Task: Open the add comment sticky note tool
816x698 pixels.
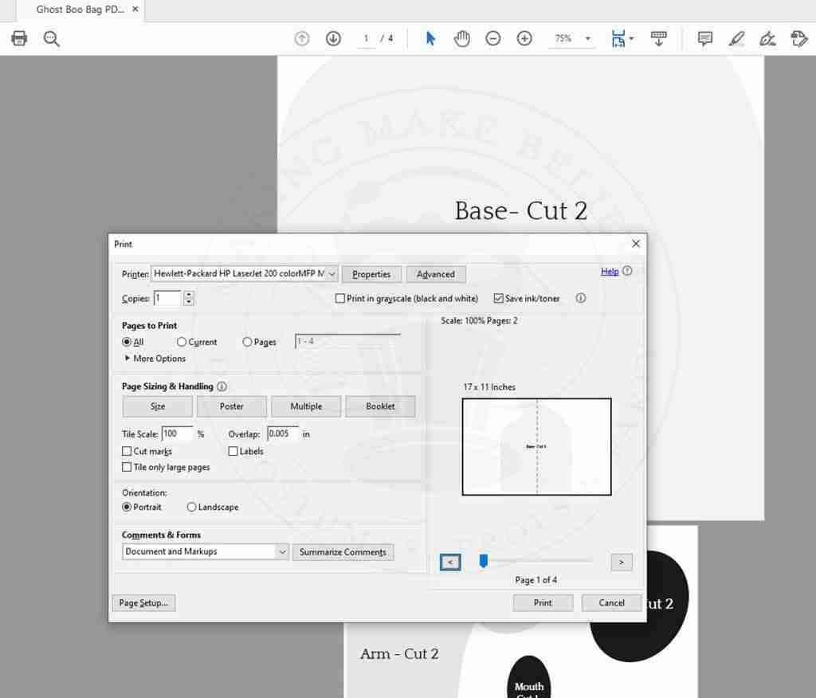Action: [704, 38]
